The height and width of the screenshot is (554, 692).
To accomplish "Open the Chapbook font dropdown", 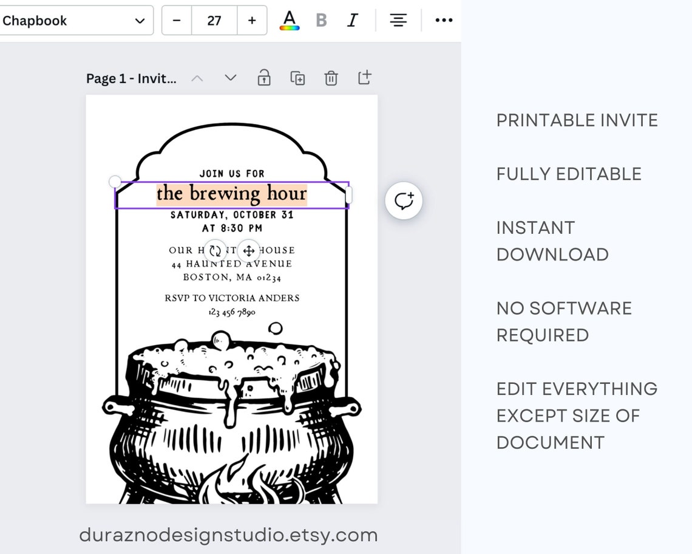I will pos(77,20).
